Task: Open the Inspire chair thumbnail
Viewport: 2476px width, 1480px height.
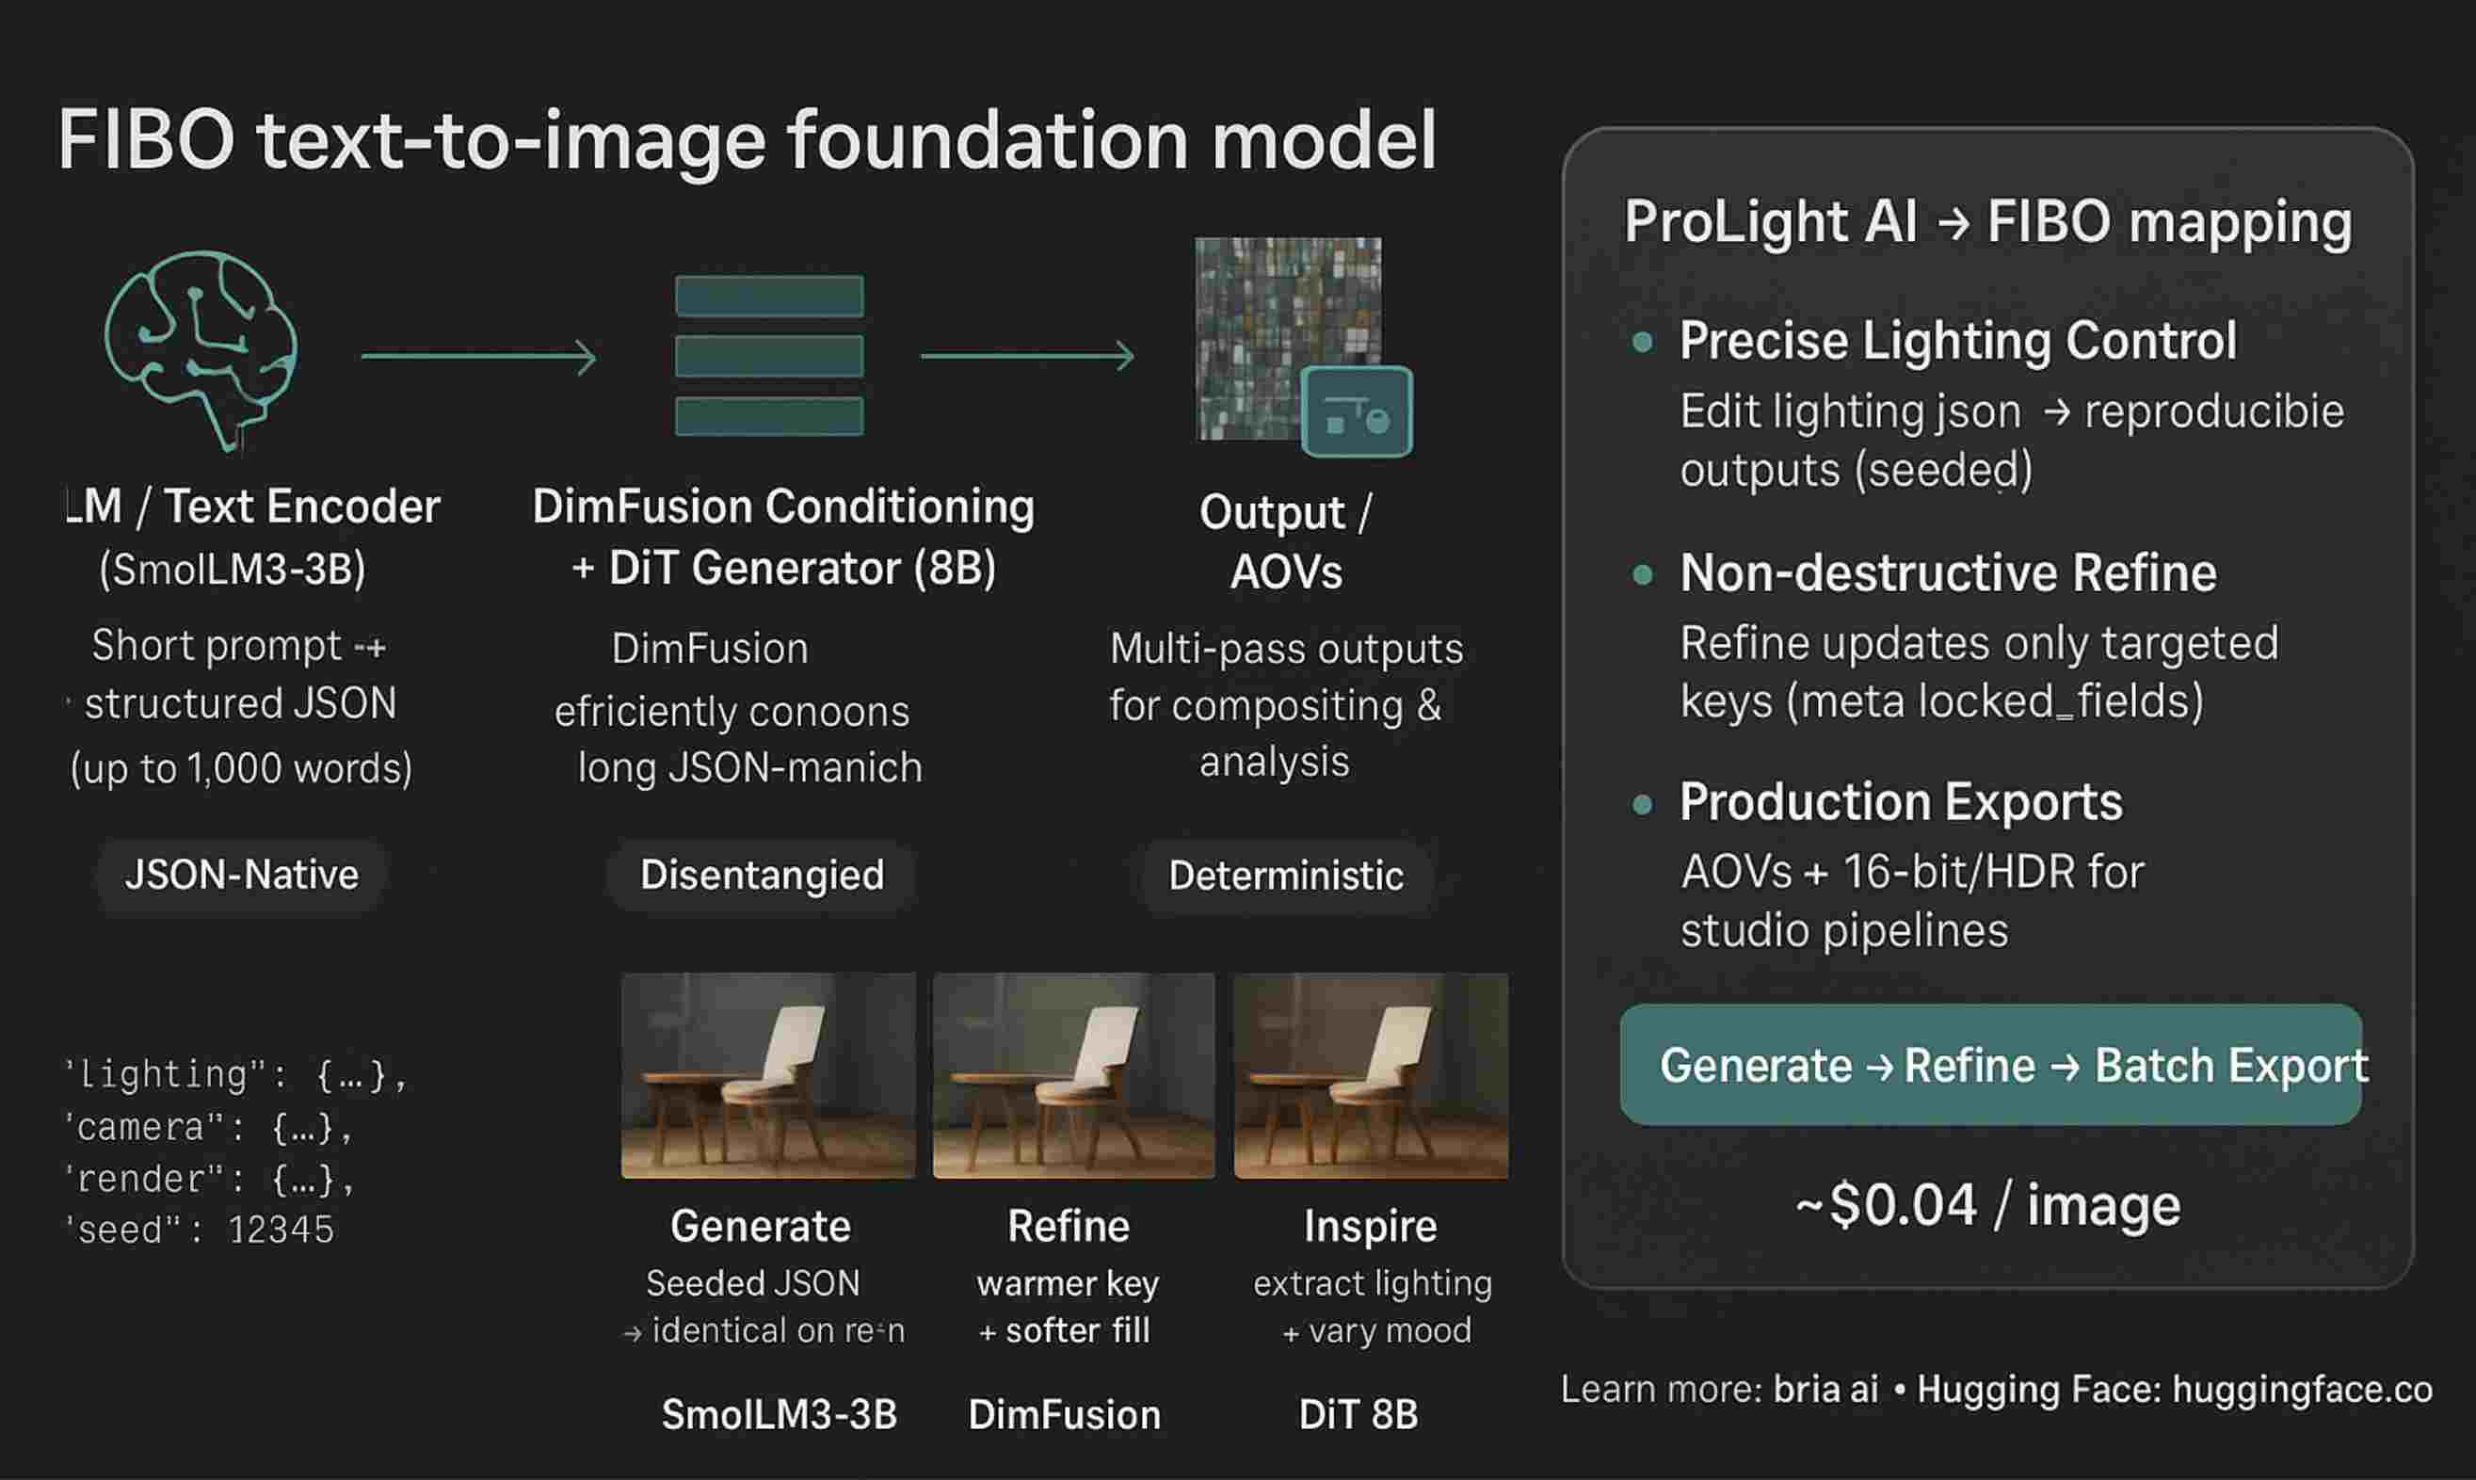Action: pyautogui.click(x=1370, y=1076)
